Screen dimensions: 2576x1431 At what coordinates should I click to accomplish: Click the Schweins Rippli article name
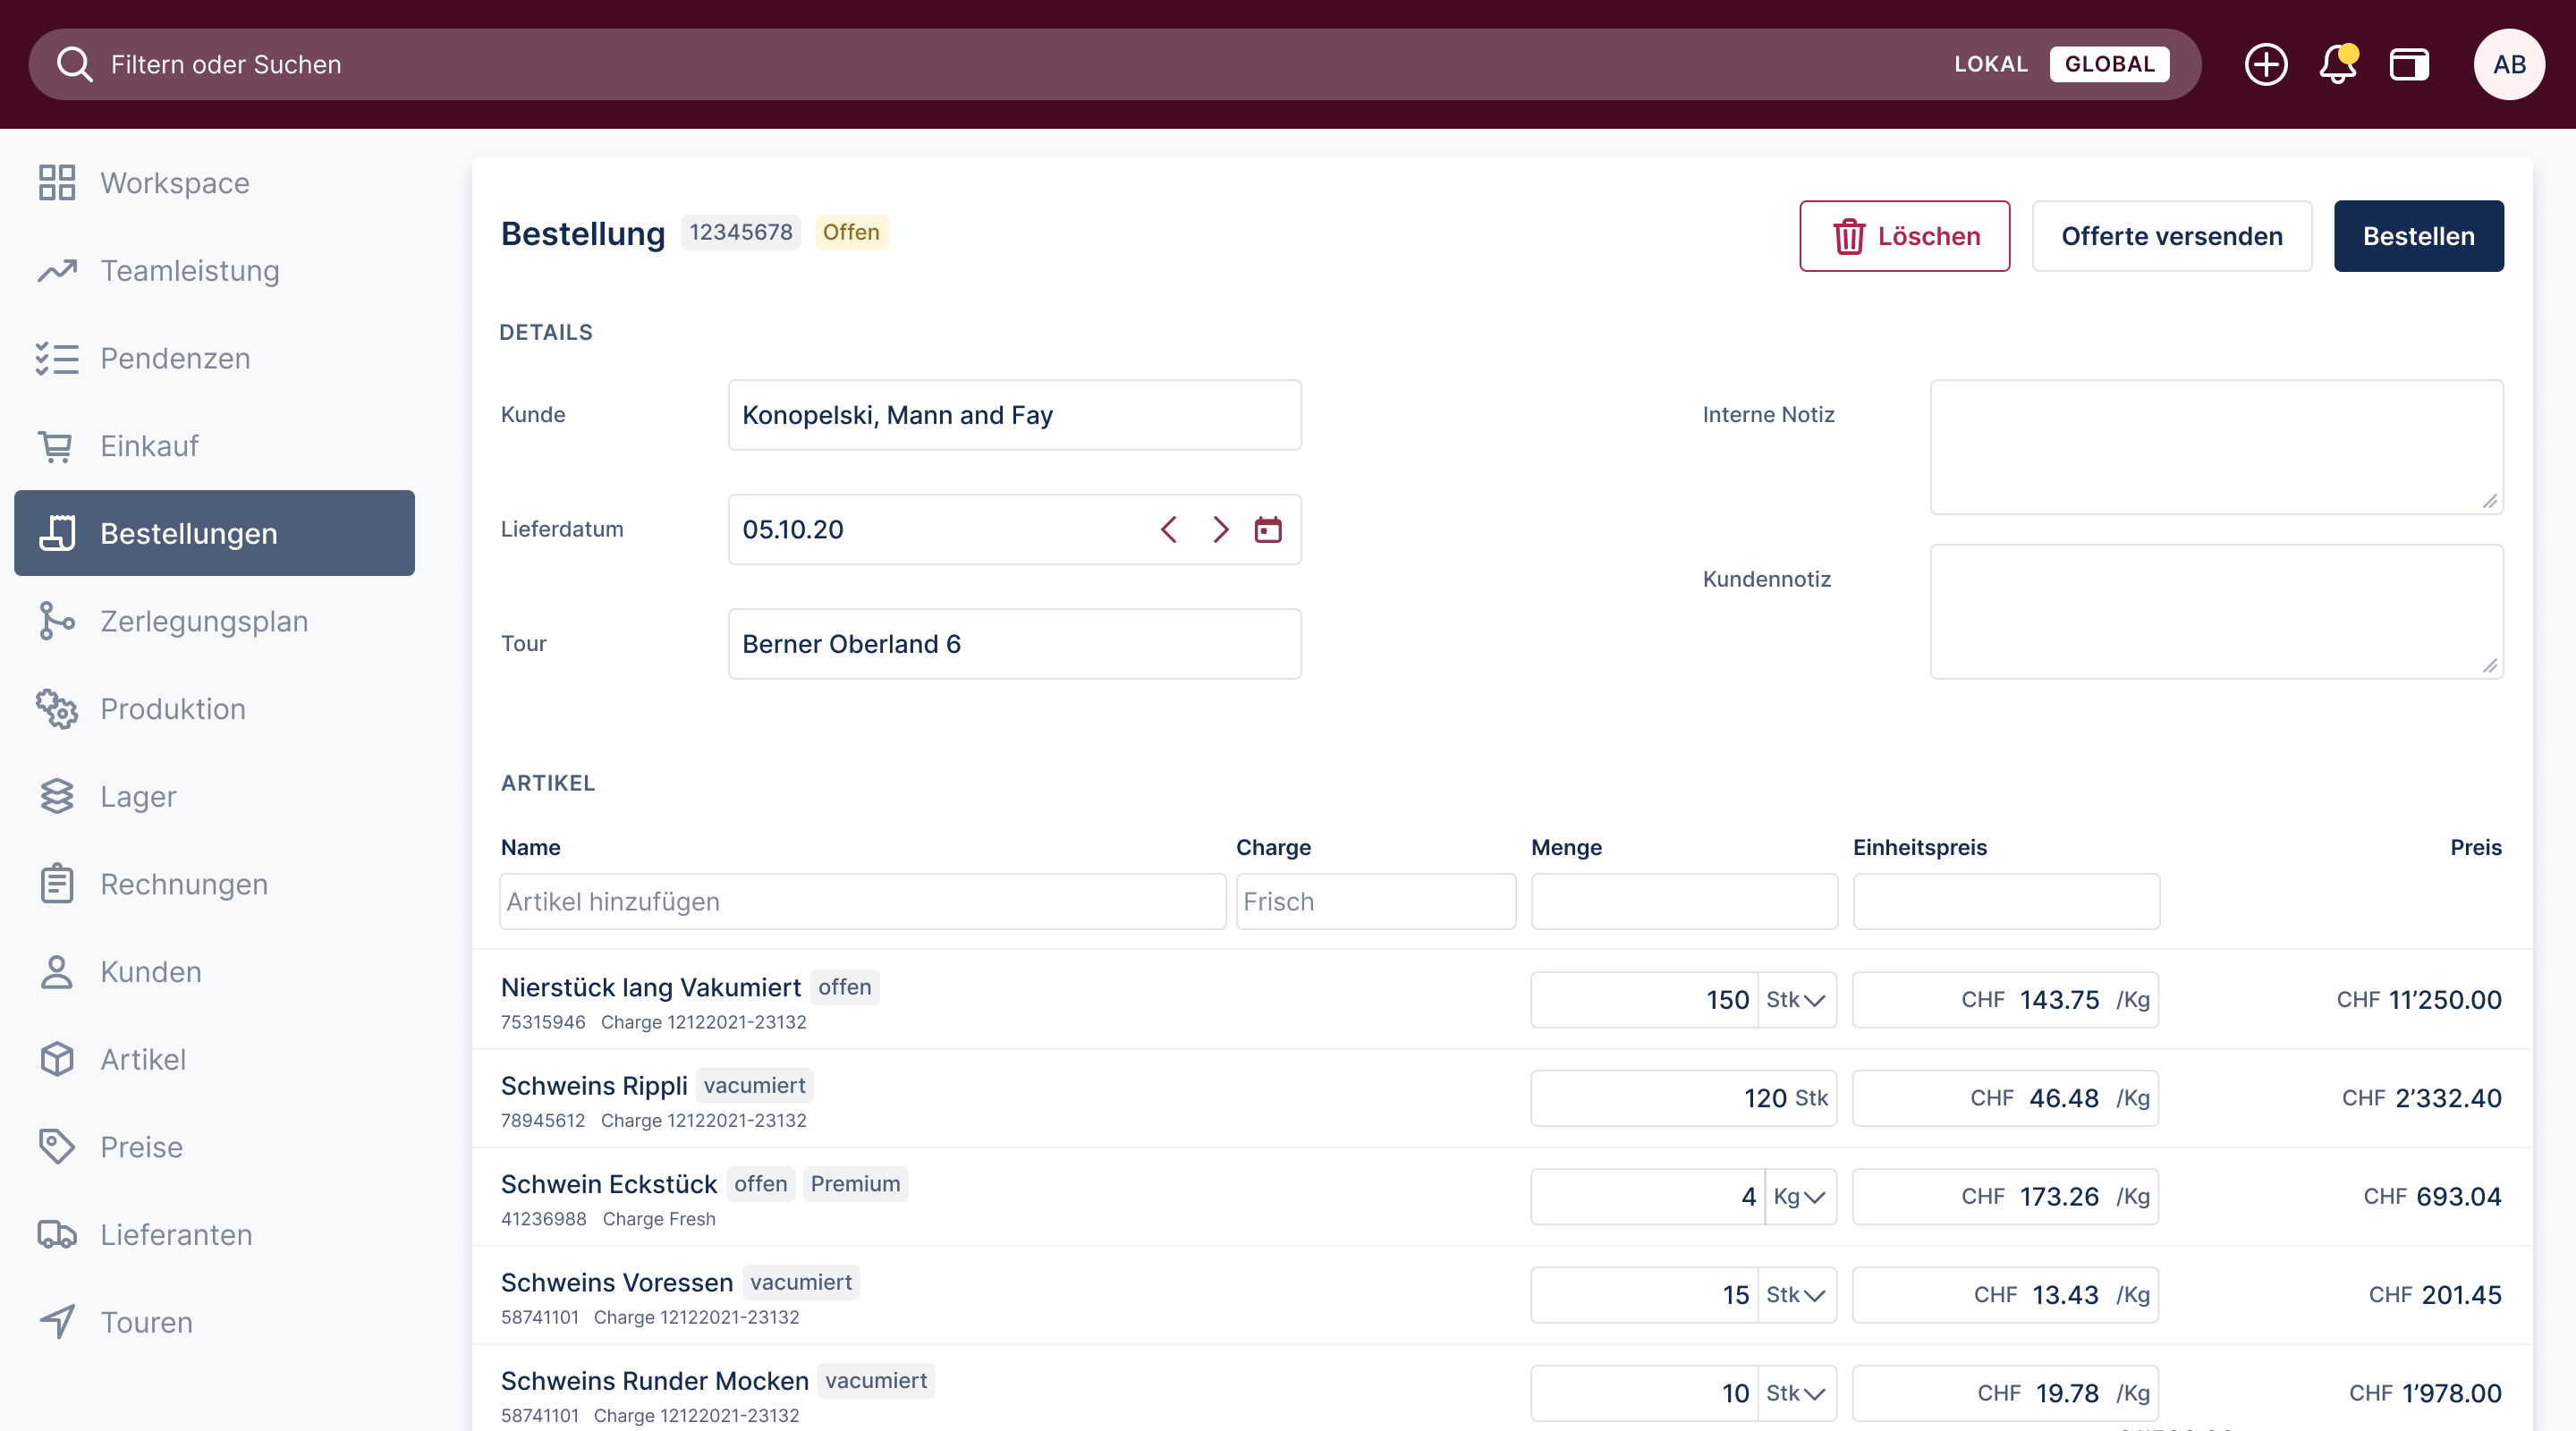click(x=594, y=1086)
